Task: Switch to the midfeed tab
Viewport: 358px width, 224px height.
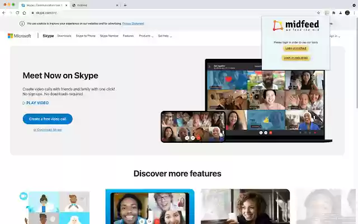Action: tap(96, 5)
